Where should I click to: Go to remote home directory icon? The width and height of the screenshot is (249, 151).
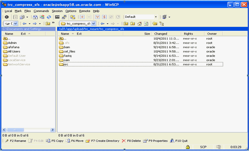click(139, 24)
